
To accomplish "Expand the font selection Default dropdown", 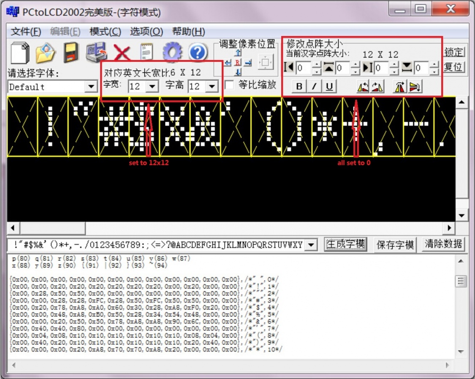I will 91,87.
